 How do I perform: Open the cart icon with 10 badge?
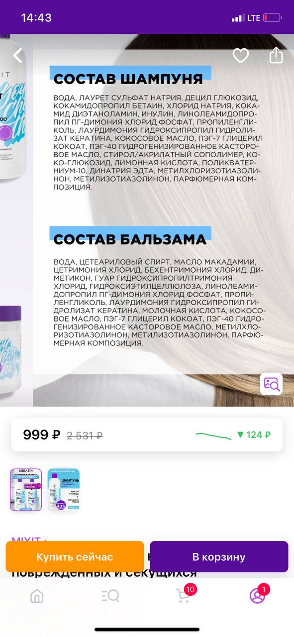point(184,595)
